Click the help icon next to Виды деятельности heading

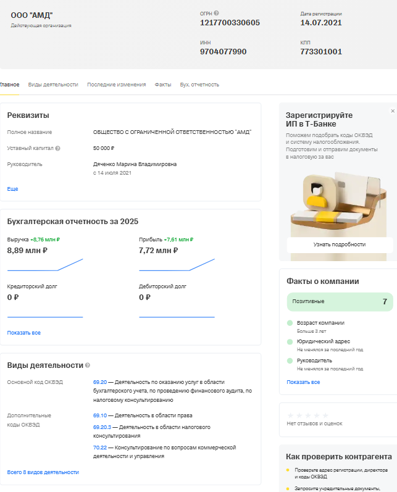[88, 365]
